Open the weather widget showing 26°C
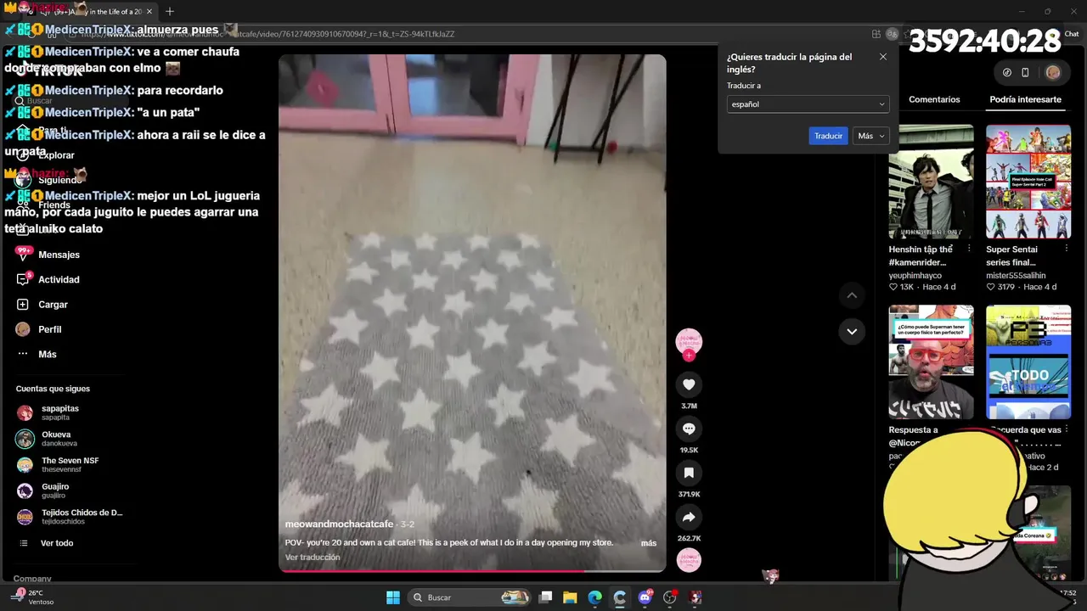 [32, 597]
